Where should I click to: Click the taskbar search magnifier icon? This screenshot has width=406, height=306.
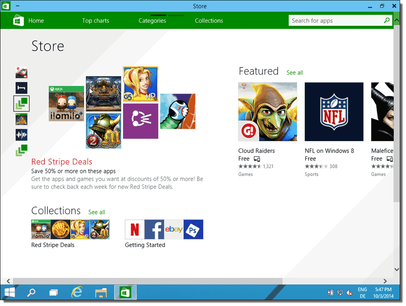tap(31, 292)
